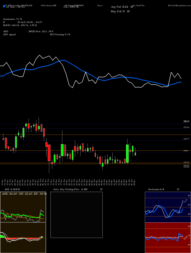Click the 140.1 price level label

pos(186,151)
